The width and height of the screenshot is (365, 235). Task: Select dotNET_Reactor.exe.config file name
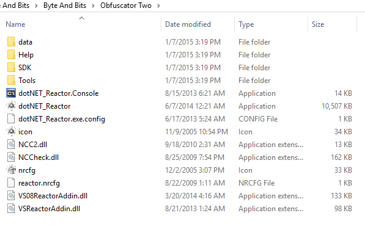[62, 119]
